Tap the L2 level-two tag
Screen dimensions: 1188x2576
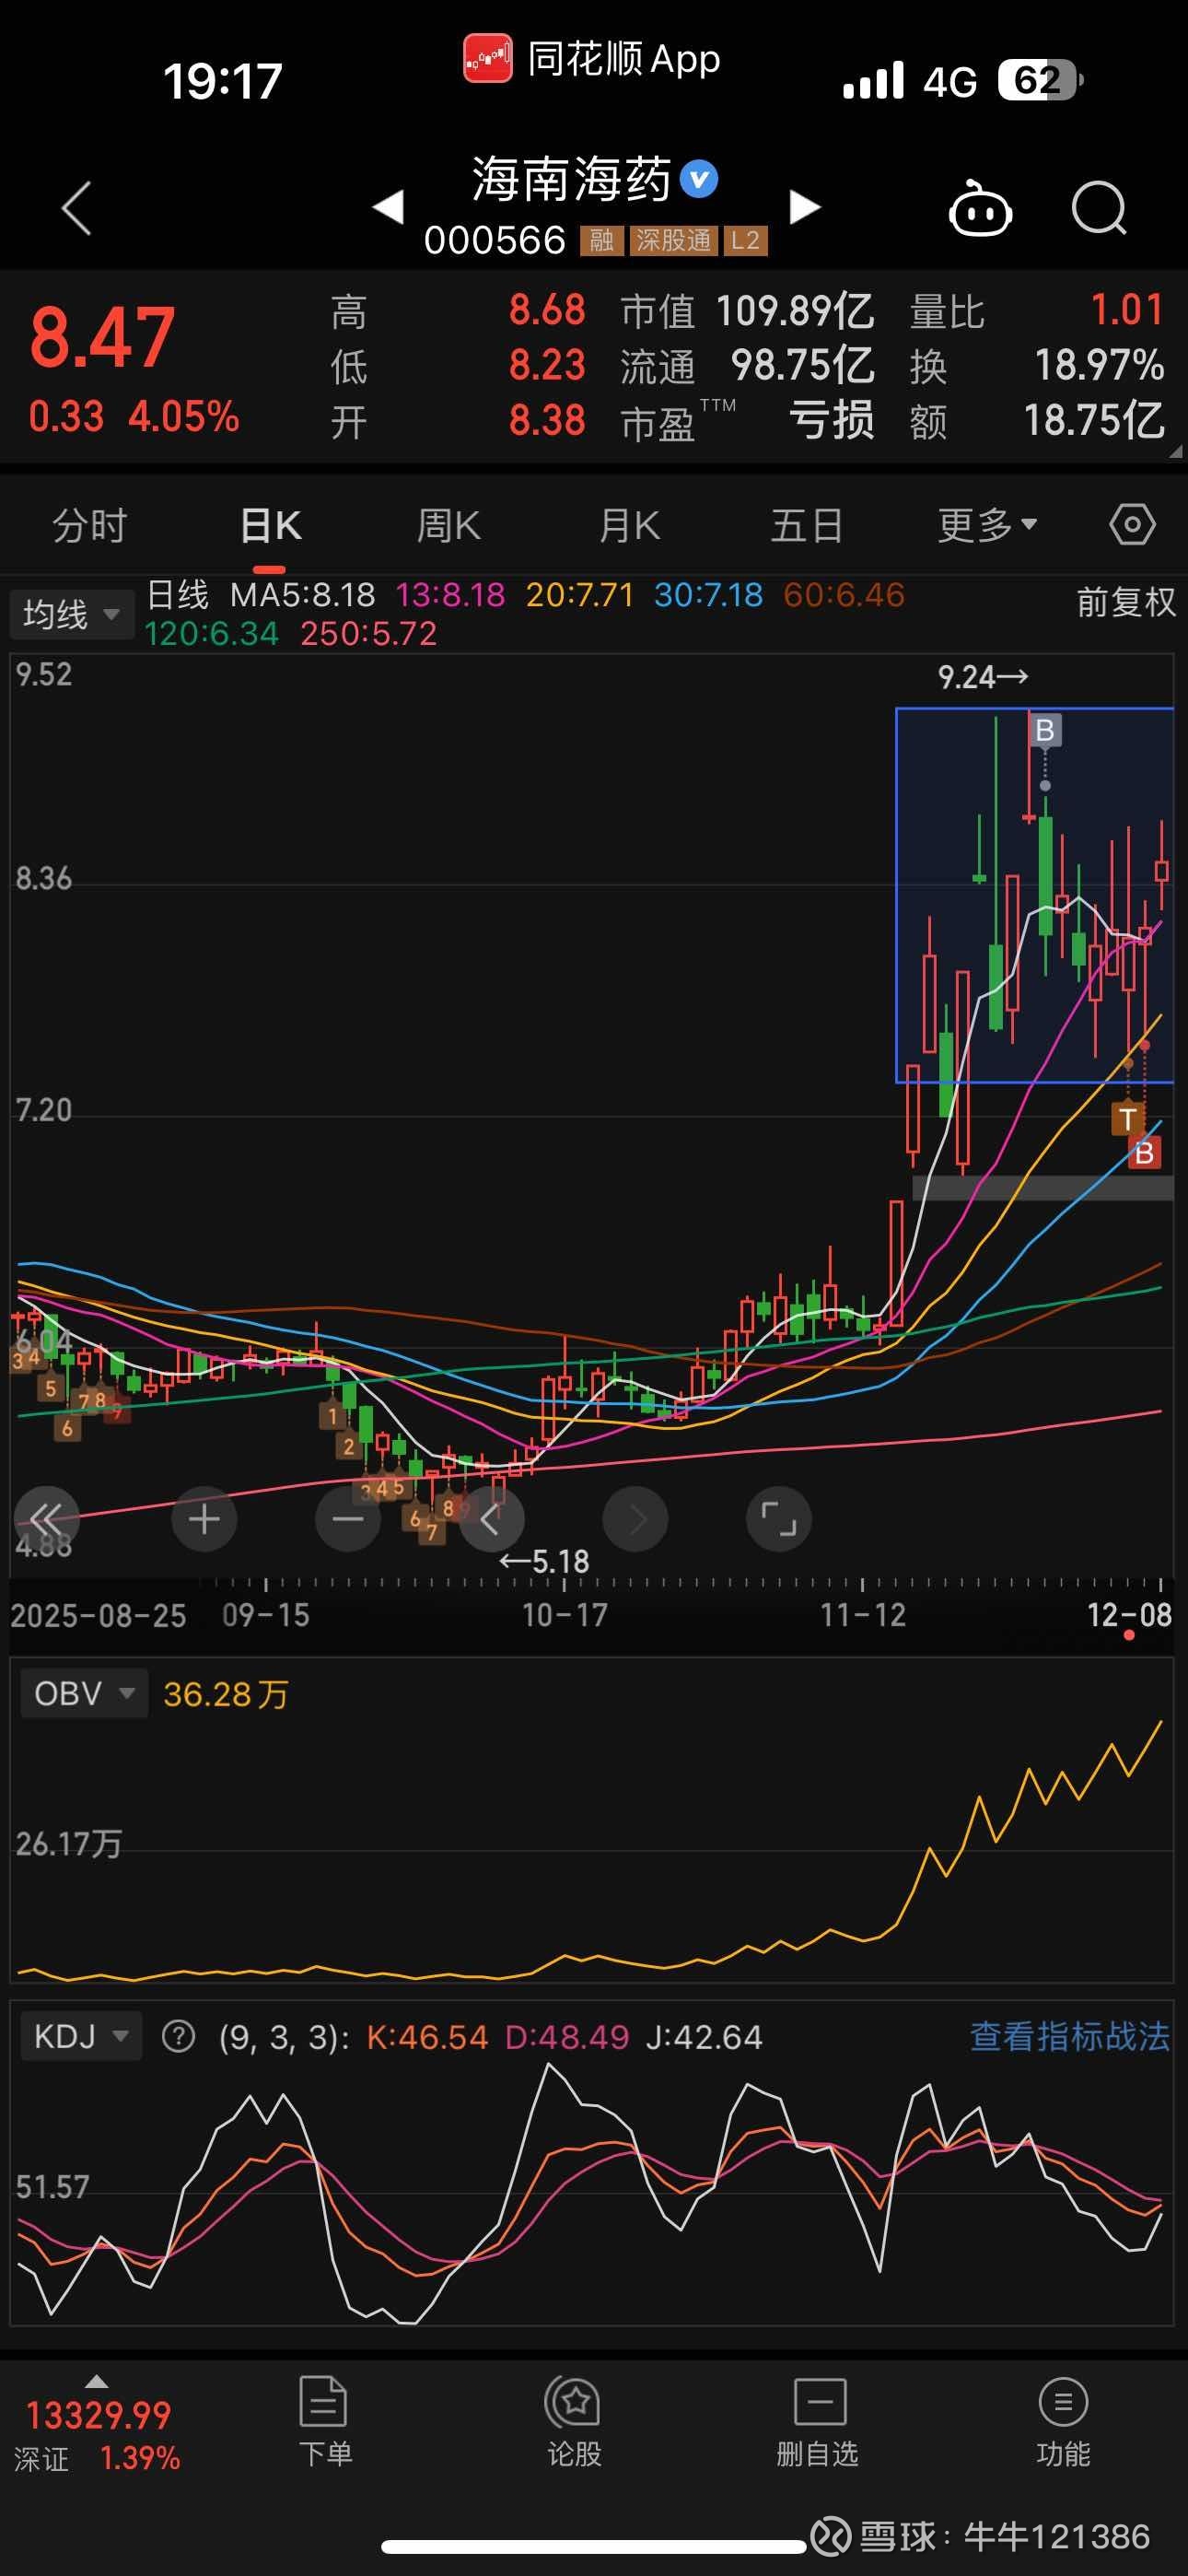tap(745, 240)
